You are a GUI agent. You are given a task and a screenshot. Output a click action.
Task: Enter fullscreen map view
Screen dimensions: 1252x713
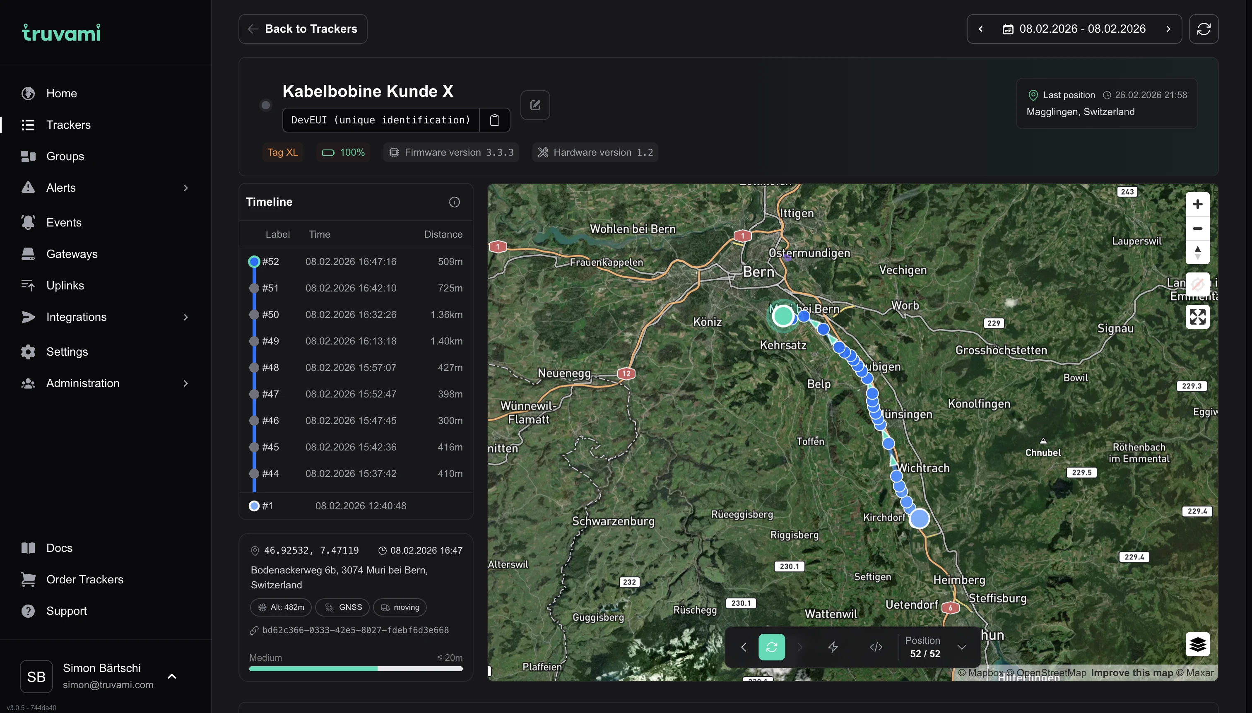(x=1197, y=317)
